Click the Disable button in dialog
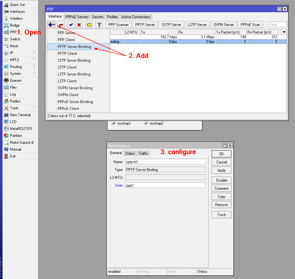 [x=221, y=180]
